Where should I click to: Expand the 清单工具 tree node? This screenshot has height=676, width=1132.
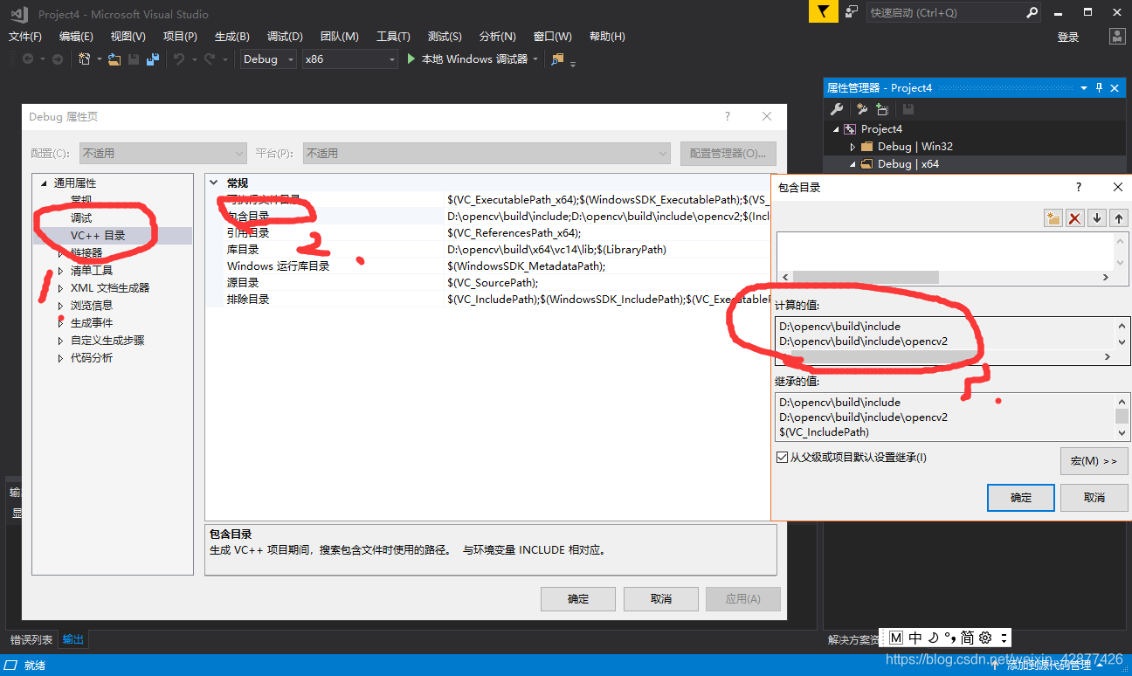point(60,271)
